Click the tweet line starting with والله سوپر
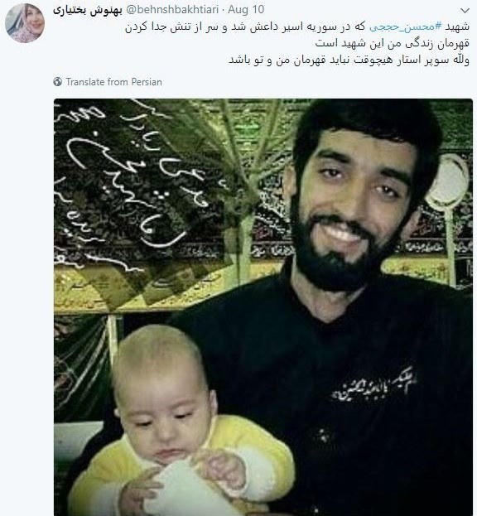The height and width of the screenshot is (516, 477). 349,60
